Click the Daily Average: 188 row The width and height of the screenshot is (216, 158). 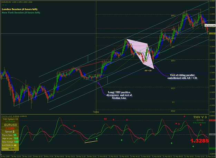(x=10, y=142)
